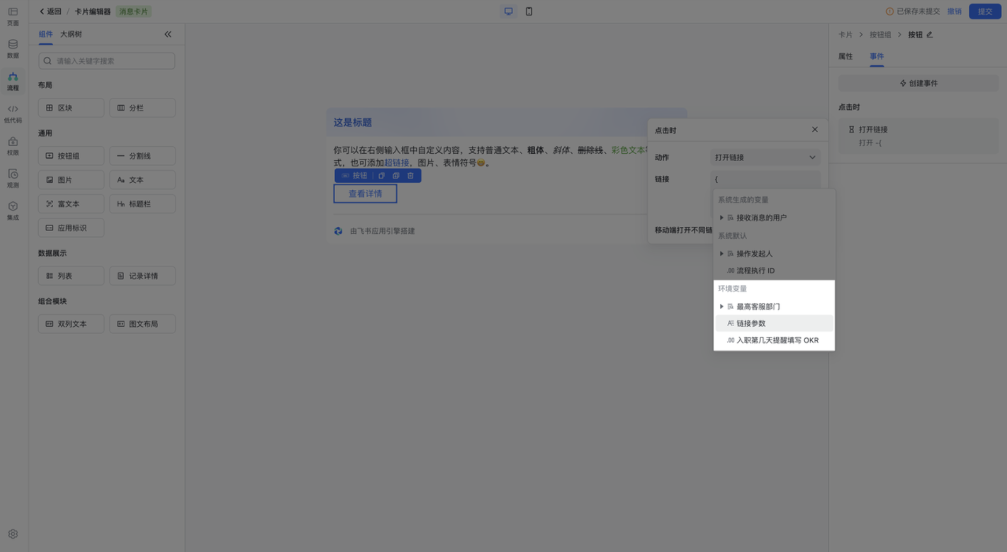Screen dimensions: 1007x552
Task: Switch to desktop preview mode
Action: 508,11
